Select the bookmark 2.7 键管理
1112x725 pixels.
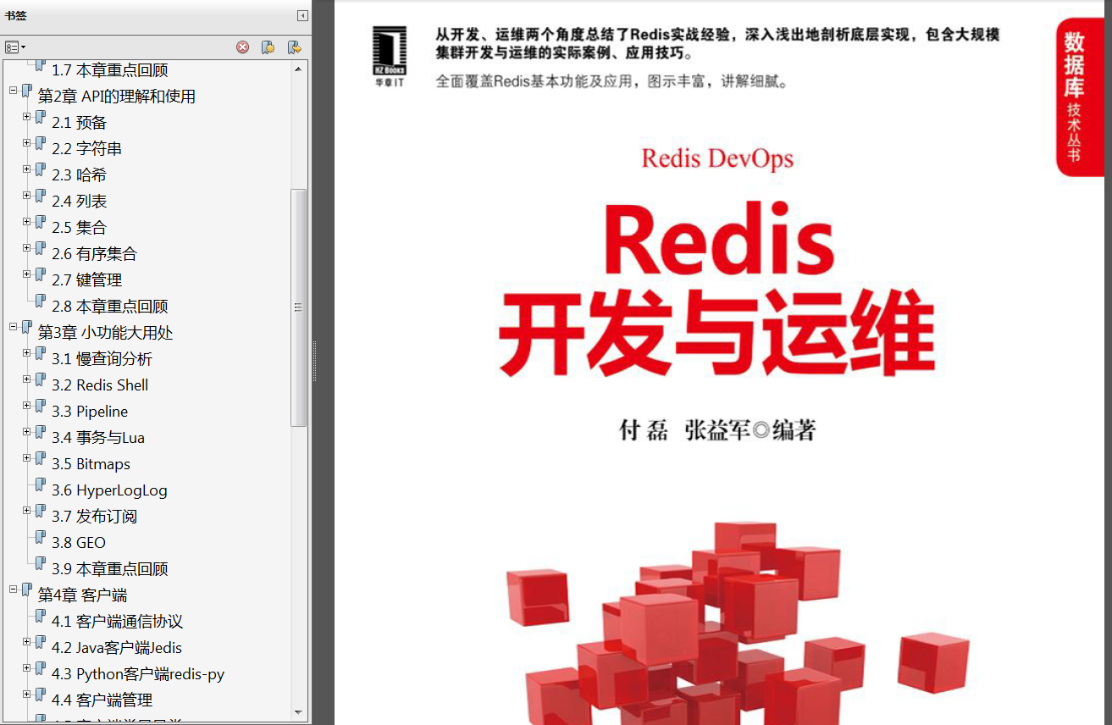[86, 280]
